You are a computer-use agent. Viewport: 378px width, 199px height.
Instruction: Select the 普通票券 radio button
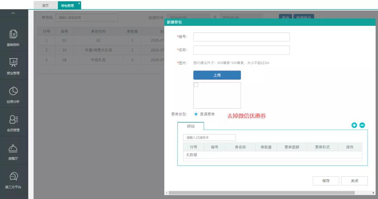point(196,114)
